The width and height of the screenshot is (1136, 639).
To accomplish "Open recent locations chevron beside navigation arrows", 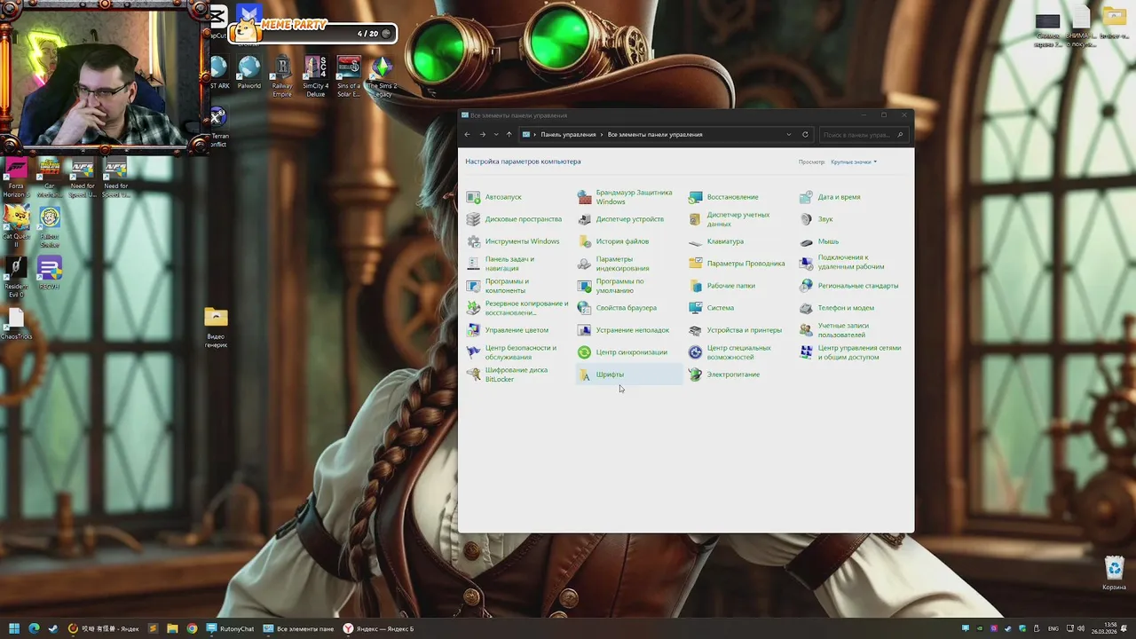I will click(495, 135).
